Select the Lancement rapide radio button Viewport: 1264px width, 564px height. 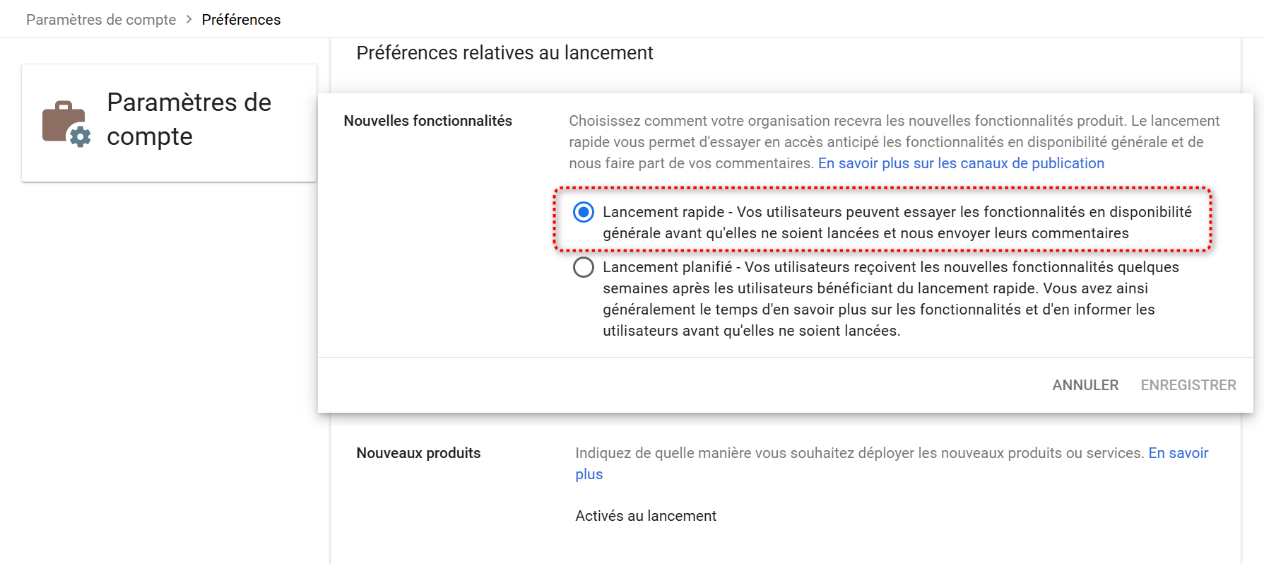coord(584,212)
